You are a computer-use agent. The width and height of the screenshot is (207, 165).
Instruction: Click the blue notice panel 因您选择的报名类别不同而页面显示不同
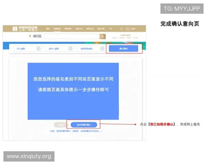73,91
